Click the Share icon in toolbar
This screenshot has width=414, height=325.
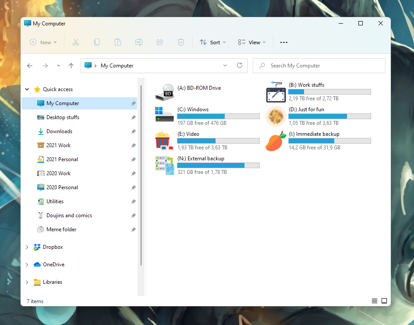(x=160, y=42)
